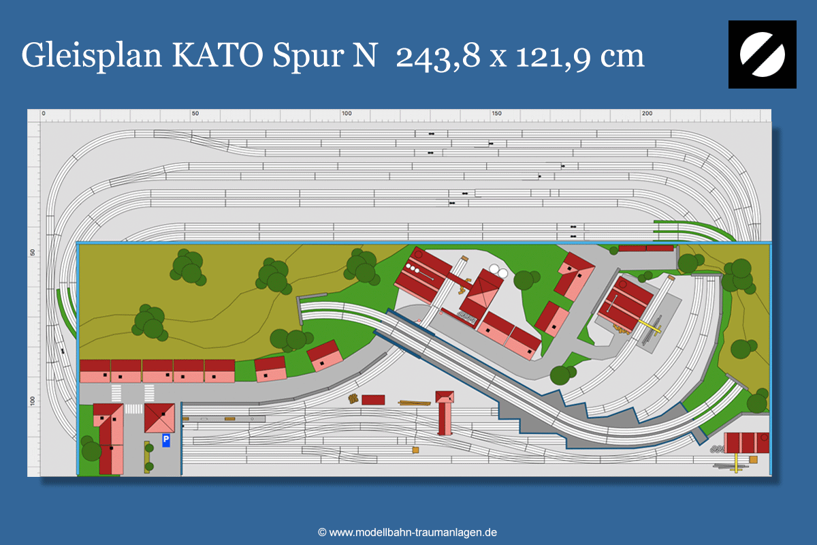Click the 50 mark on the left vertical ruler
The width and height of the screenshot is (817, 545).
pos(32,253)
